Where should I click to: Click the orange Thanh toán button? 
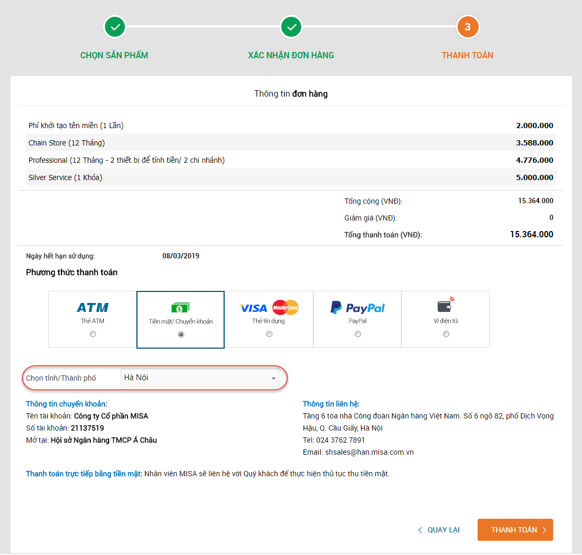(x=515, y=530)
